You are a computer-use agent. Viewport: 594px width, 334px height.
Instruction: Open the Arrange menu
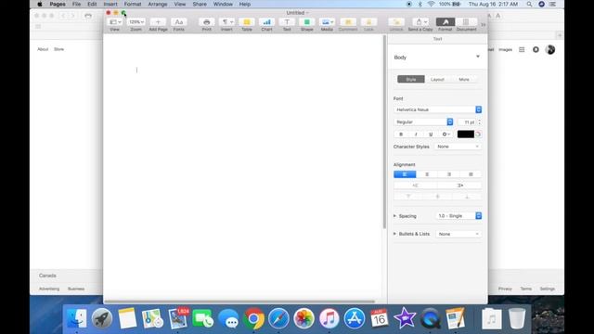tap(158, 4)
